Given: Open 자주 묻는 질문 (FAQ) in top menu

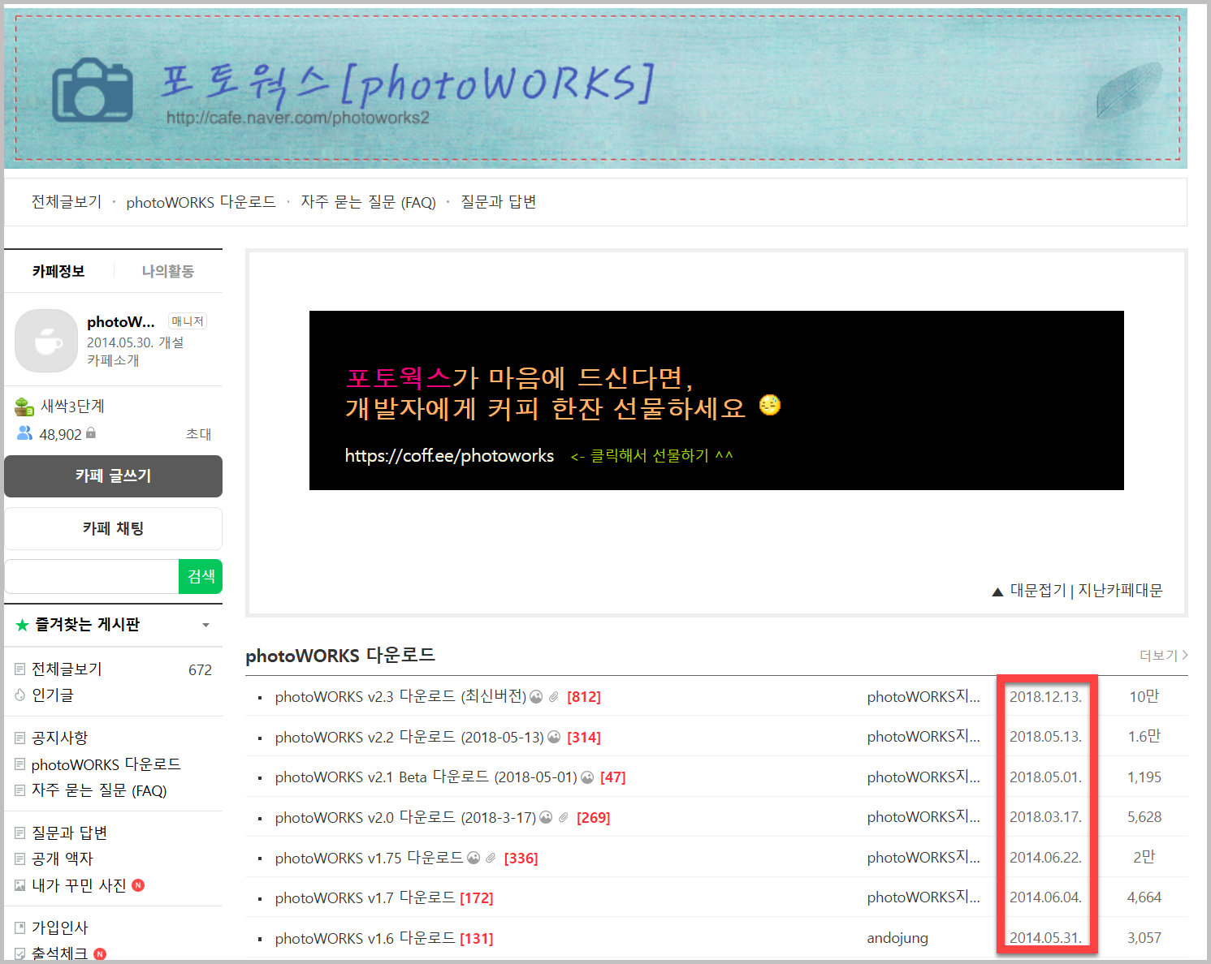Looking at the screenshot, I should pos(368,202).
